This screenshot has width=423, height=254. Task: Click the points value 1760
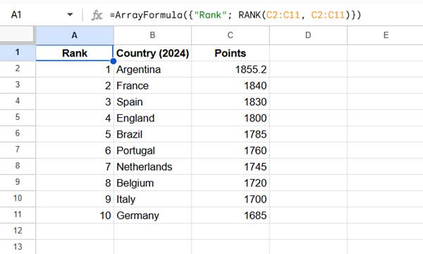coord(230,150)
